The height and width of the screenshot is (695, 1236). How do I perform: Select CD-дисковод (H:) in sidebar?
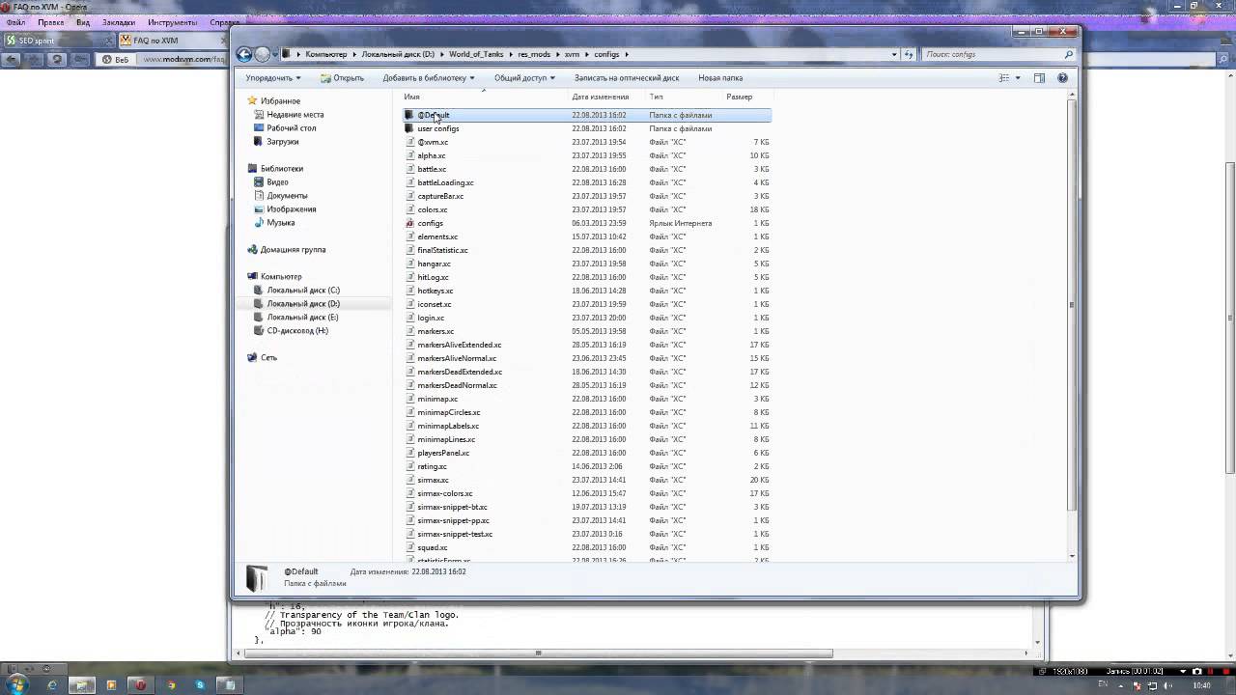(x=297, y=330)
